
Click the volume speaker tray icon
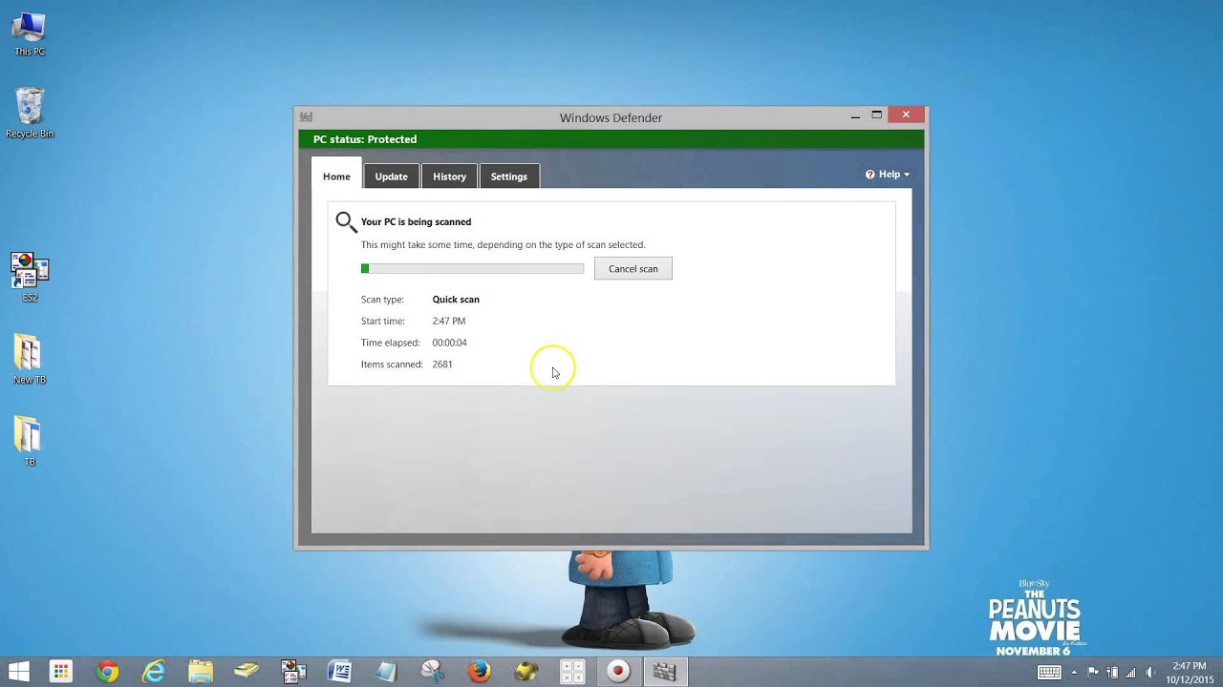[x=1149, y=672]
